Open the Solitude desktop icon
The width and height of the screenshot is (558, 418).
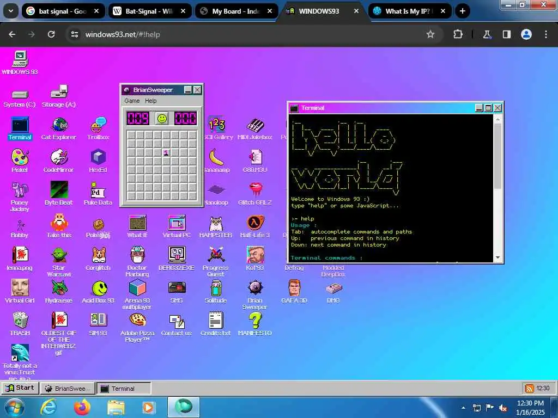216,292
